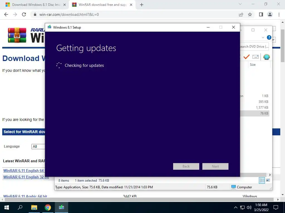Select the highlighted 76 KB file row

point(255,113)
